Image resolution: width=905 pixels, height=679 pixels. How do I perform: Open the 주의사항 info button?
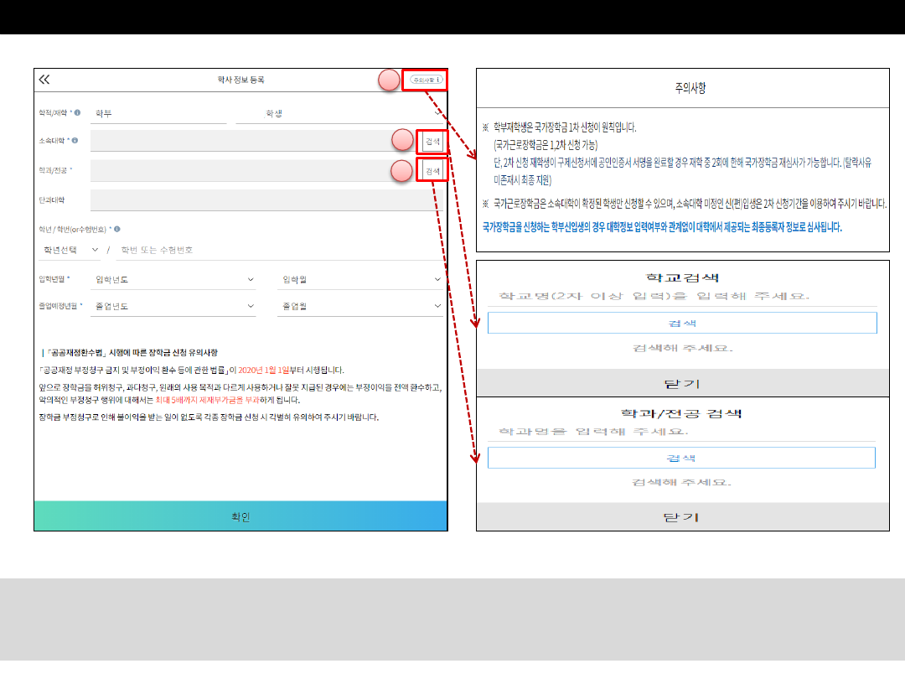pos(426,80)
